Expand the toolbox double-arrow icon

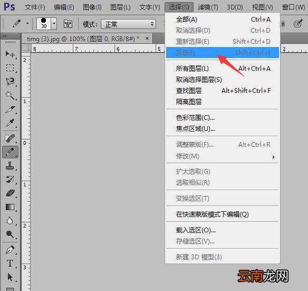coord(5,36)
